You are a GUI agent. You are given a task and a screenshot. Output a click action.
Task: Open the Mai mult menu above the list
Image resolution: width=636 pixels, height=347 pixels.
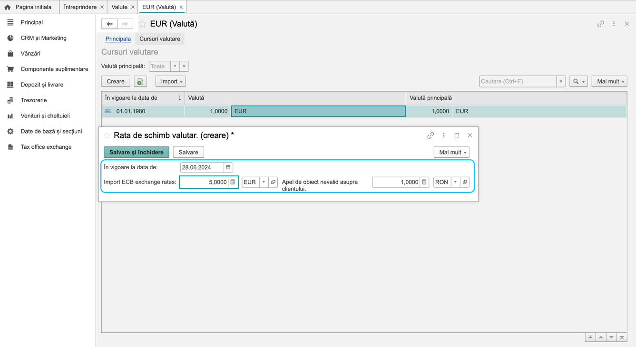[609, 81]
